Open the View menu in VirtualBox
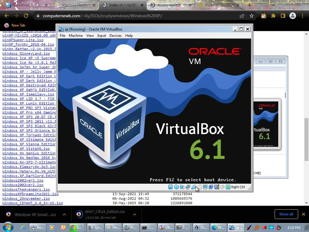Viewport: 309px width, 232px height. (90, 36)
